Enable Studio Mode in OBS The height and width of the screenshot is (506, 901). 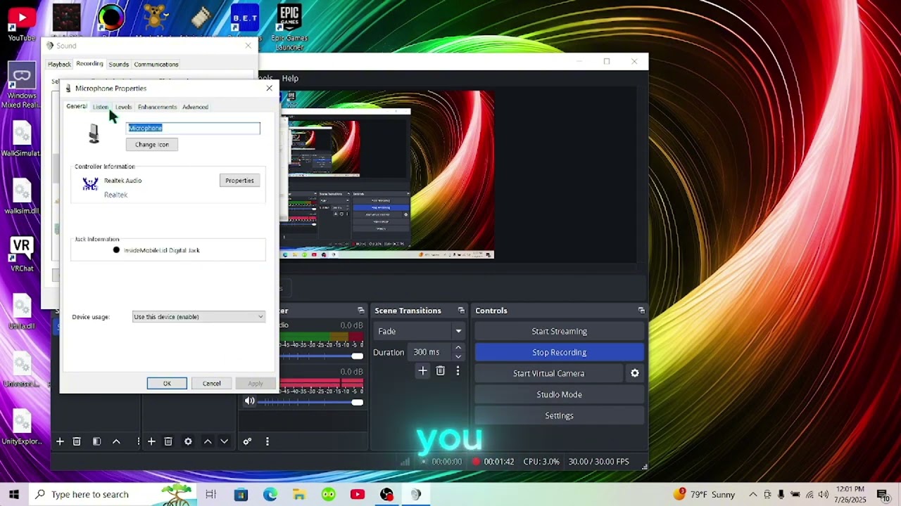(559, 394)
